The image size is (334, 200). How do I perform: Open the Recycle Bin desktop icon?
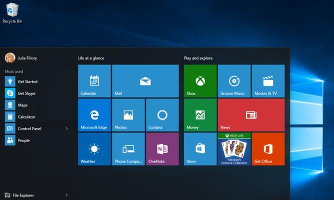(12, 13)
